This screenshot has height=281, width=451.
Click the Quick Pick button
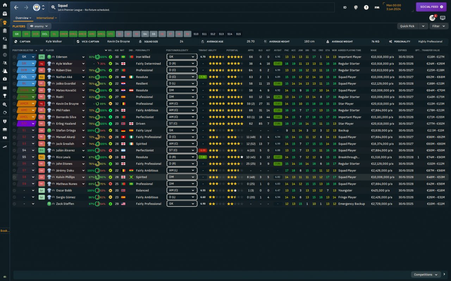coord(407,26)
